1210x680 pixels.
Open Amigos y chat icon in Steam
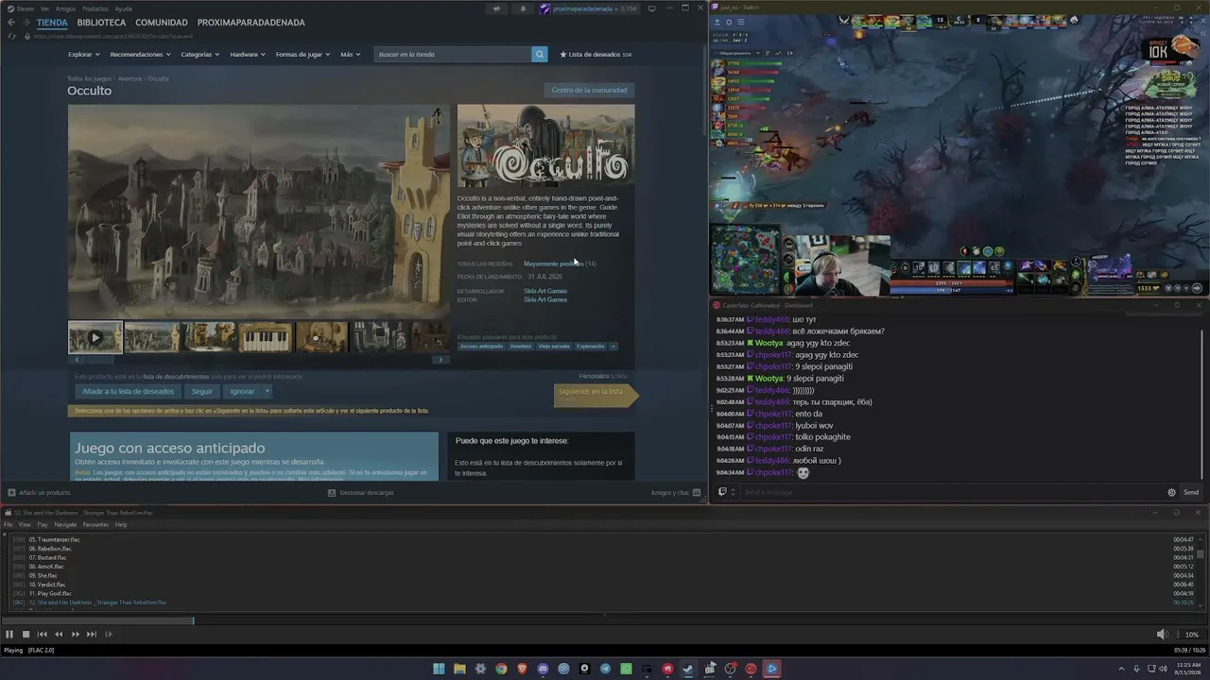point(697,492)
